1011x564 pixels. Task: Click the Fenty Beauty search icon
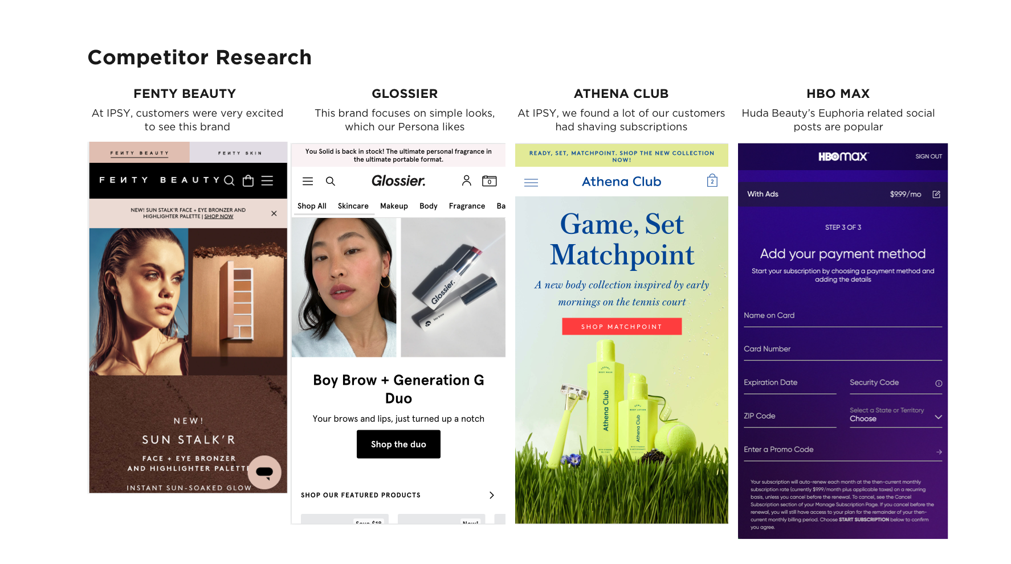click(x=229, y=180)
